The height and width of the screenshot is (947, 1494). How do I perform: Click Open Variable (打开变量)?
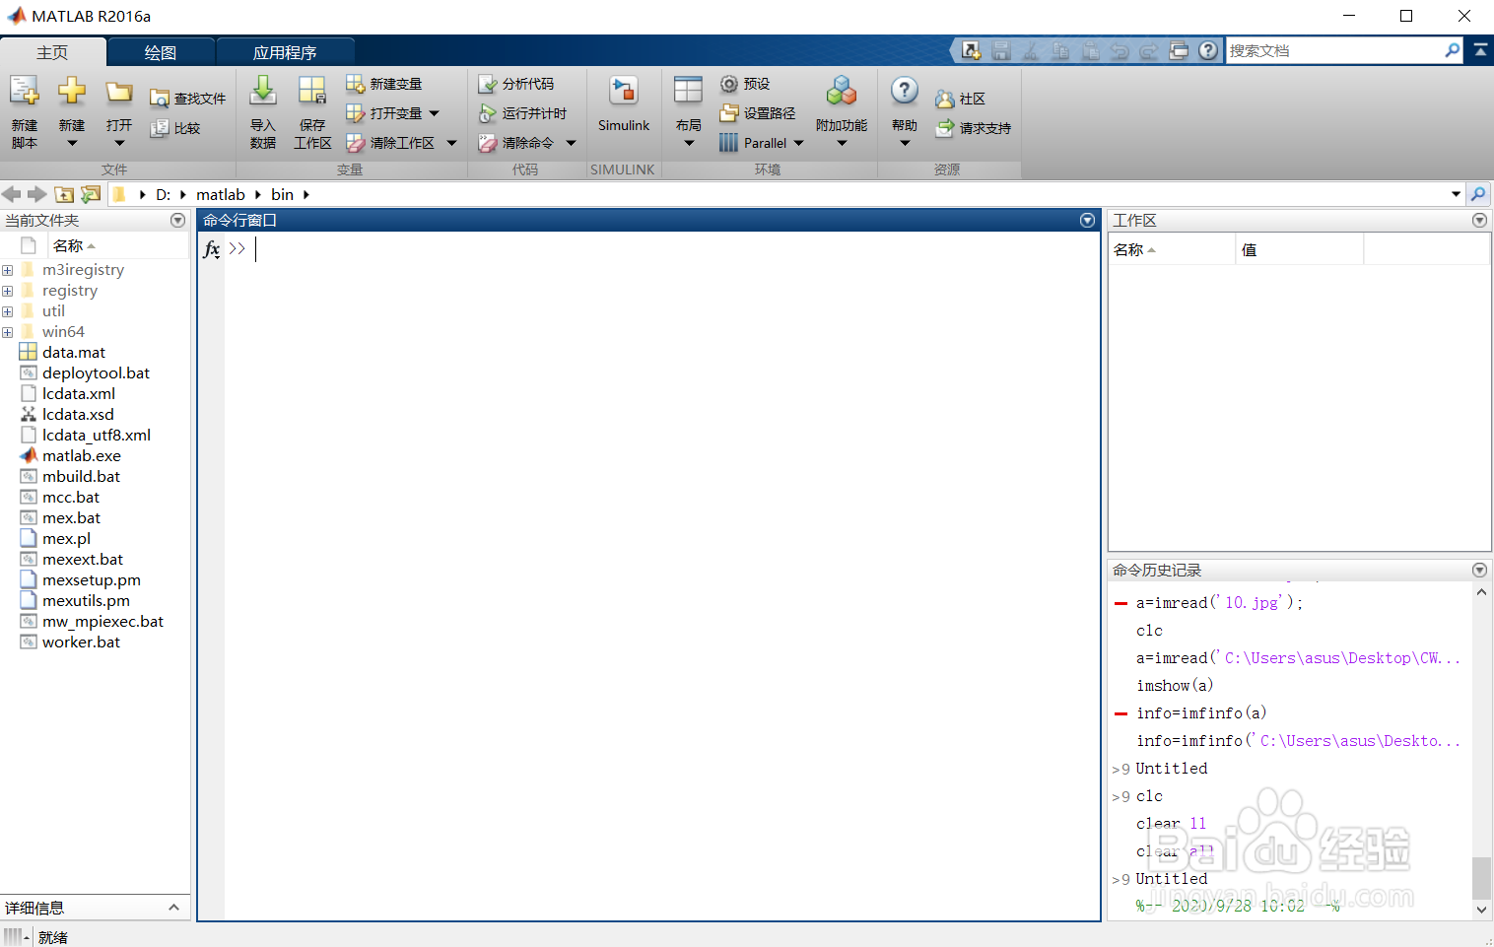point(384,113)
